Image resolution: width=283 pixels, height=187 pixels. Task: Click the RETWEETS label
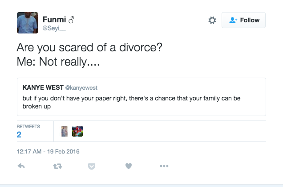tap(28, 127)
